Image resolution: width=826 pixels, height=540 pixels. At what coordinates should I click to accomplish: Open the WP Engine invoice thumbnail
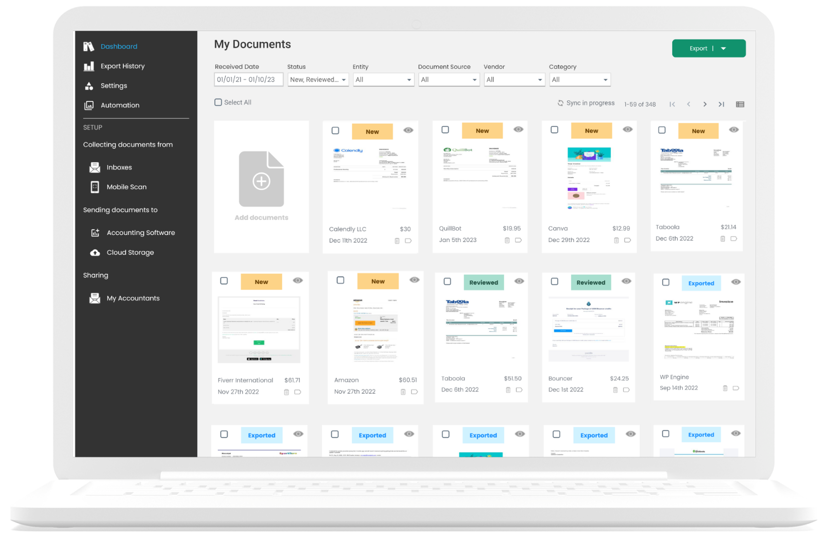tap(698, 329)
